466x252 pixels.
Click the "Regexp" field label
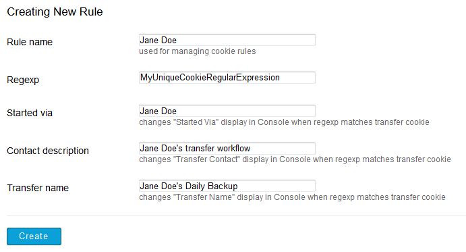click(x=23, y=80)
